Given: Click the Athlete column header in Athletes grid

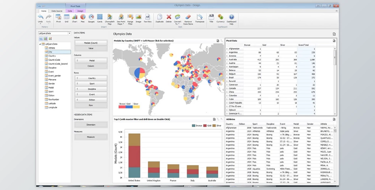Looking at the screenshot, I should point(323,124).
